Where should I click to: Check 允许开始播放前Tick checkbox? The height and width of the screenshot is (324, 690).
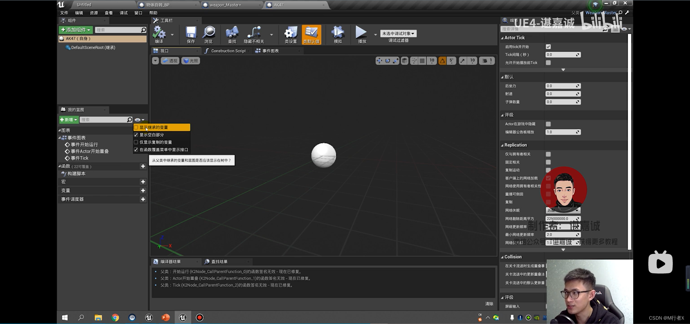coord(548,63)
